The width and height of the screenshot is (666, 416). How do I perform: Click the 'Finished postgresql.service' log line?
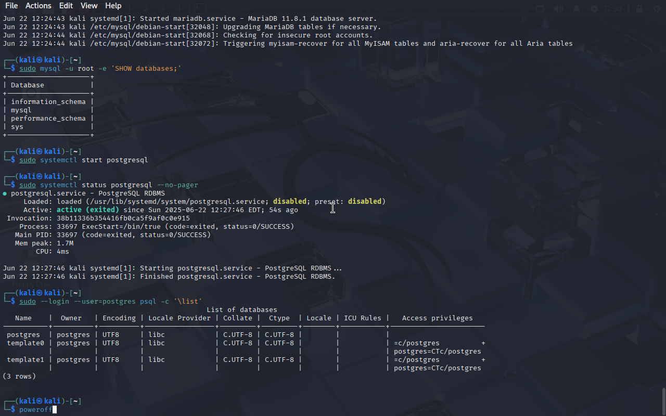pos(169,277)
